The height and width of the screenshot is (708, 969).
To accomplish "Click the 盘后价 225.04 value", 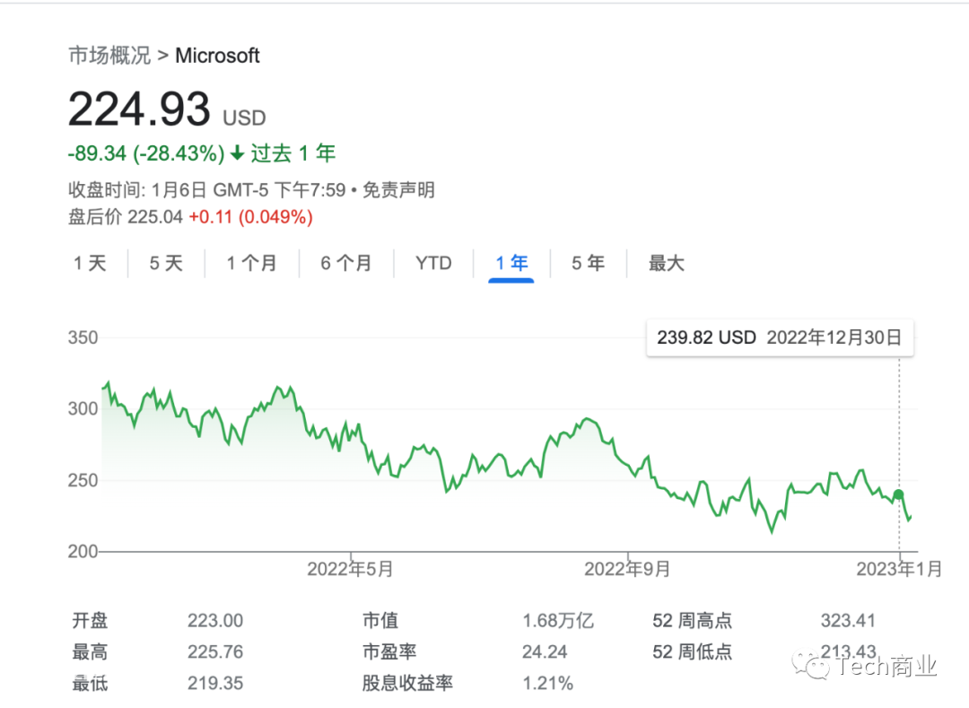I will point(126,217).
